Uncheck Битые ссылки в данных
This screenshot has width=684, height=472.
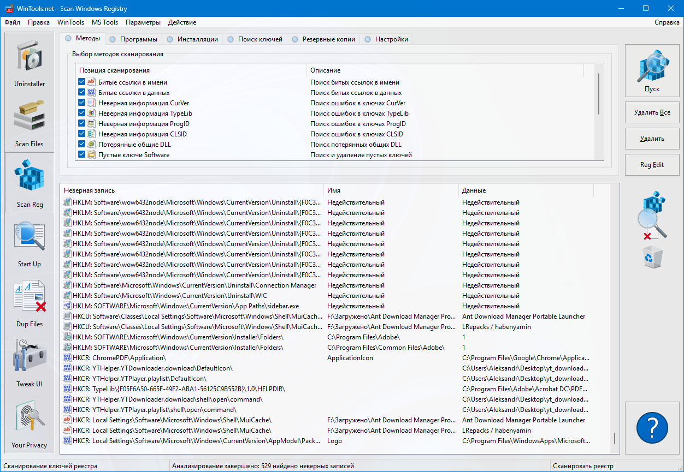[81, 92]
